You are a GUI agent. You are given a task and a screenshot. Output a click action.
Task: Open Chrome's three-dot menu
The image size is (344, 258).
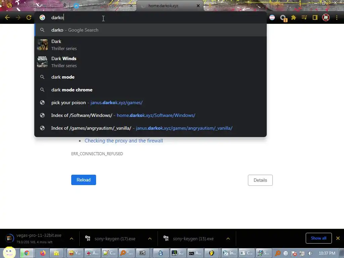[x=337, y=17]
